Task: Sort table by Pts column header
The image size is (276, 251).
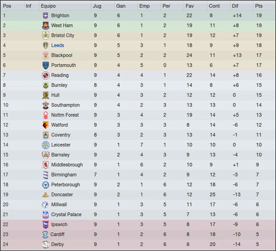Action: [x=259, y=6]
